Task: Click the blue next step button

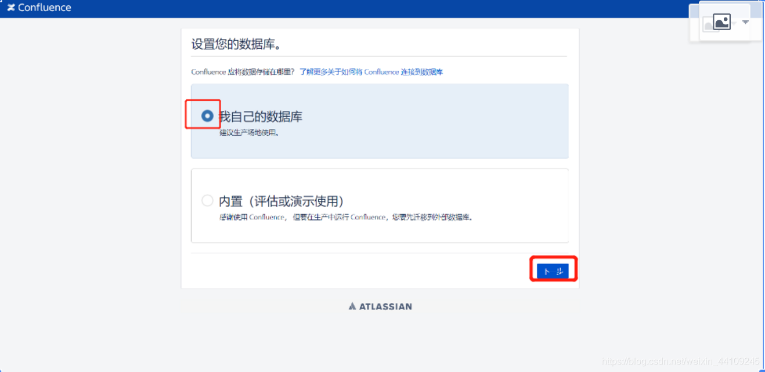Action: (553, 271)
